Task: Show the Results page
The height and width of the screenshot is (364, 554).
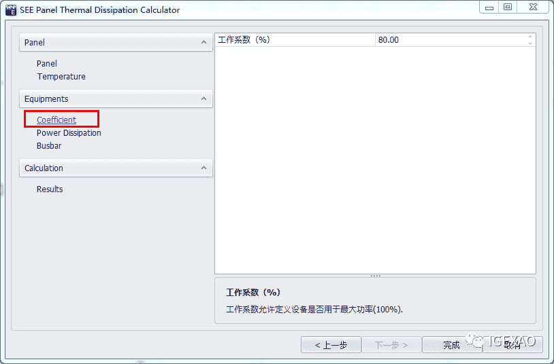Action: tap(50, 189)
